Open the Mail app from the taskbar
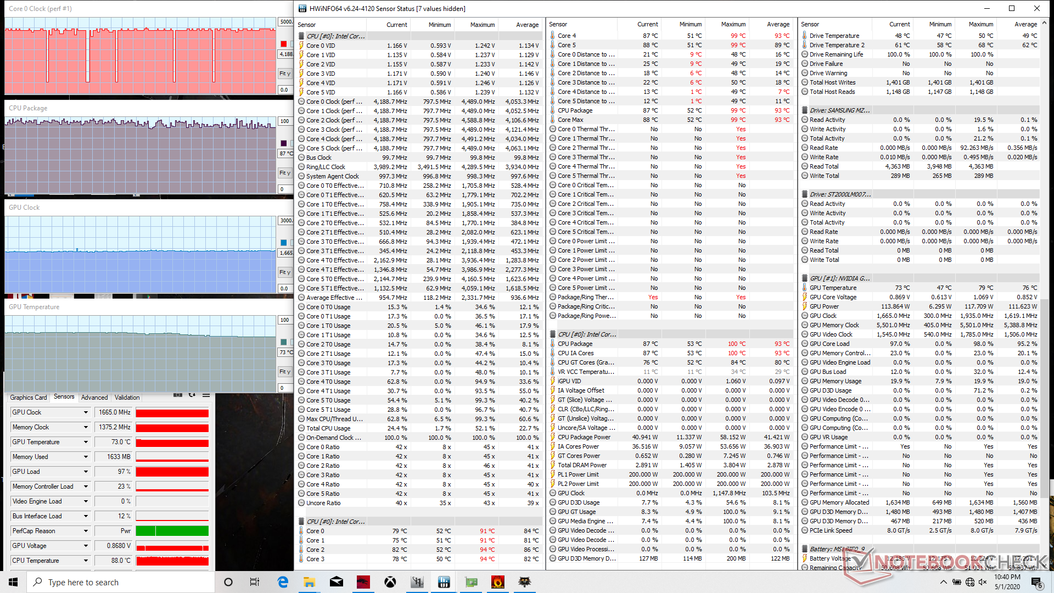 [x=337, y=582]
